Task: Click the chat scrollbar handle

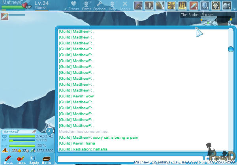Action: click(x=230, y=49)
